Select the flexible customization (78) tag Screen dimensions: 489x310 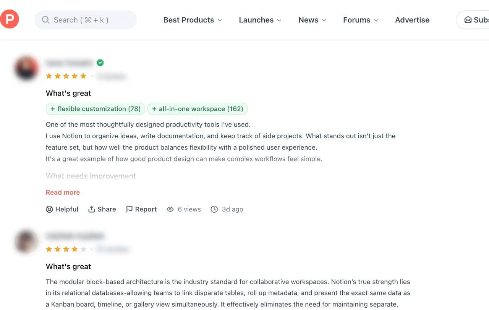96,109
